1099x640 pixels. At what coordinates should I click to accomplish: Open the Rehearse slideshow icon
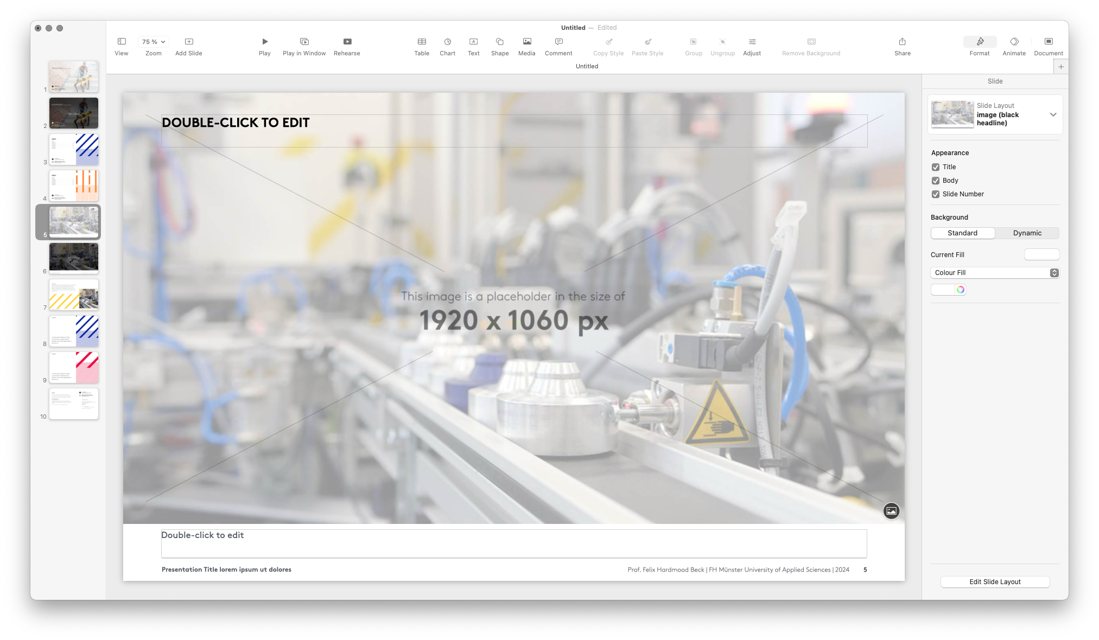(347, 42)
